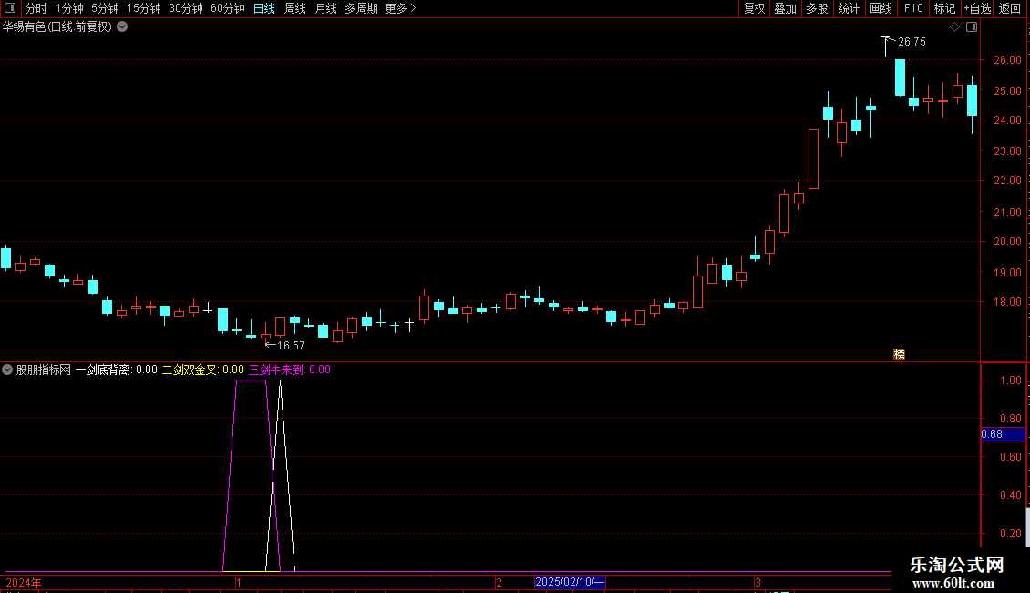Open 多周期 multi-period view
Image resolution: width=1030 pixels, height=593 pixels.
pyautogui.click(x=361, y=8)
